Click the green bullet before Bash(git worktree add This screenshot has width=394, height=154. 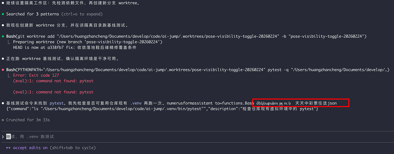tap(3, 37)
